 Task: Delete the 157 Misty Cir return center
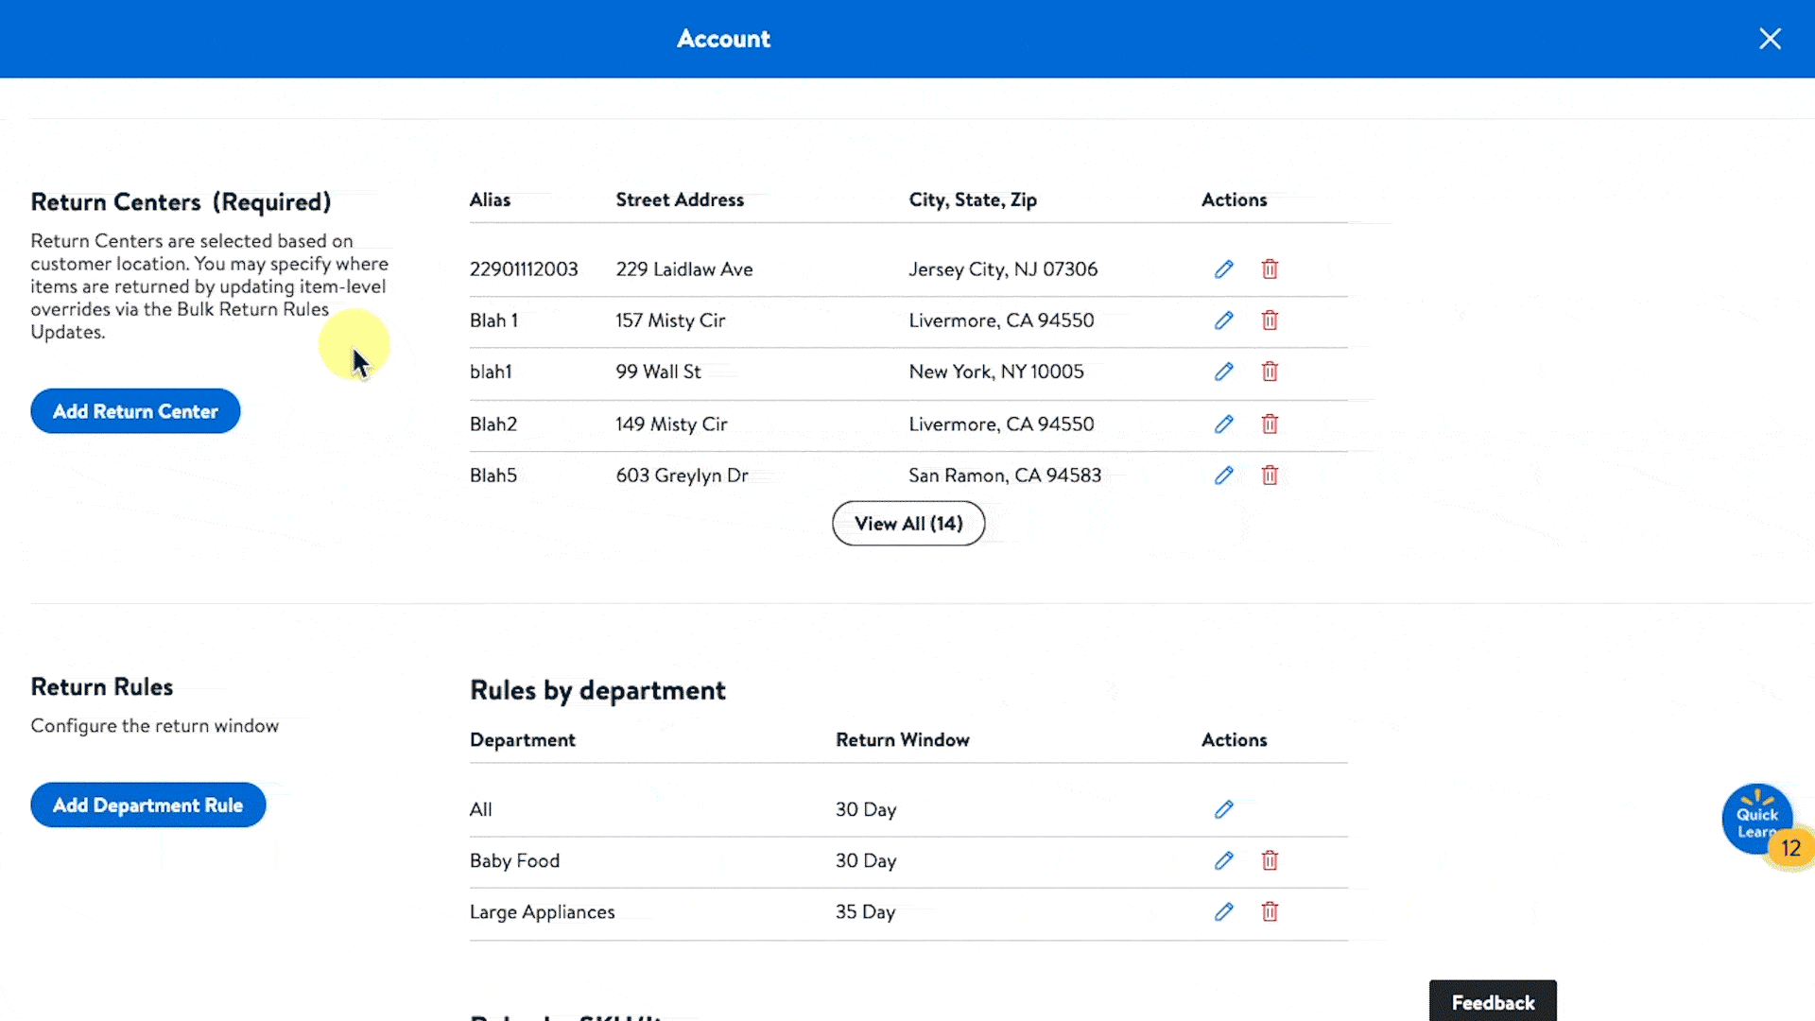tap(1270, 320)
